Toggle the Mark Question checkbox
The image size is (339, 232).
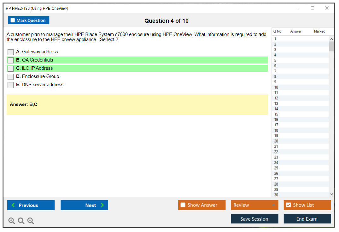pyautogui.click(x=13, y=20)
